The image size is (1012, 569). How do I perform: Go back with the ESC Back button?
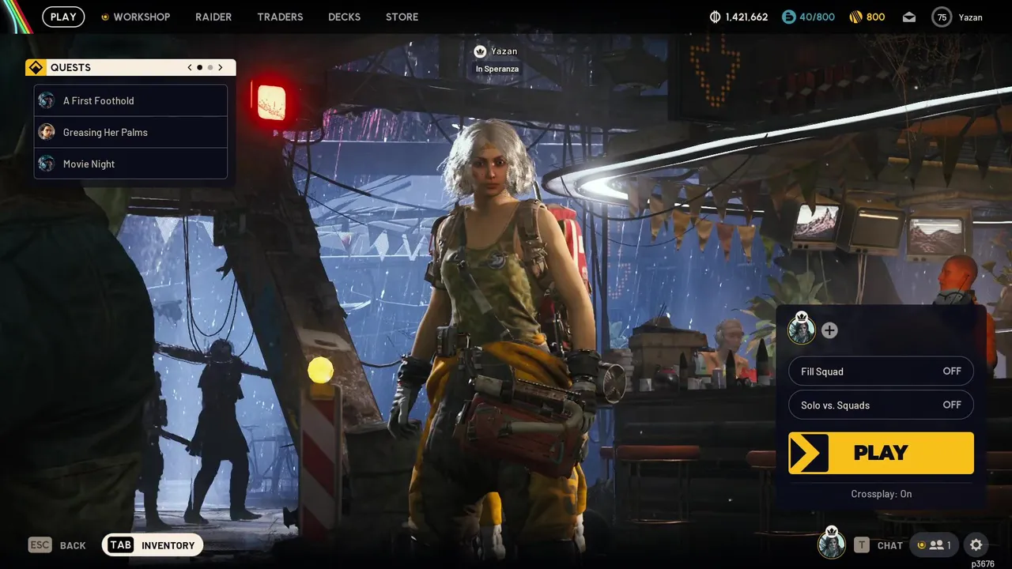coord(57,545)
